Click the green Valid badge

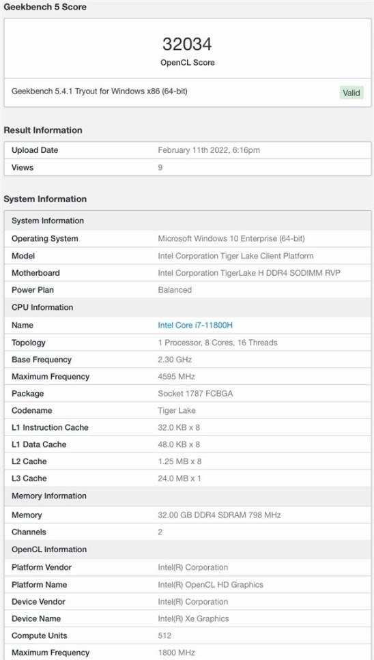click(x=351, y=93)
